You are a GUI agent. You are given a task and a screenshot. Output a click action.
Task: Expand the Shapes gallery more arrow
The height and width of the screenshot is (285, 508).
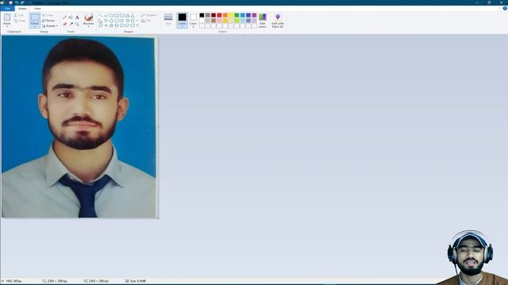point(137,25)
